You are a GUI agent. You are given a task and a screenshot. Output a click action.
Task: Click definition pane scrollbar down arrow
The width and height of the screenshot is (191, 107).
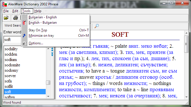(x=186, y=97)
